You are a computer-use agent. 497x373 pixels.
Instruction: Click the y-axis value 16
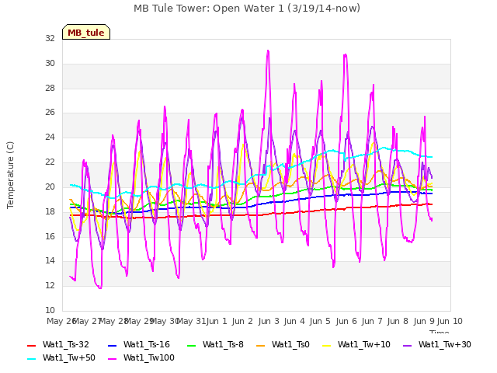50,236
